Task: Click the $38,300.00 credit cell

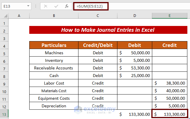Action: click(x=170, y=83)
